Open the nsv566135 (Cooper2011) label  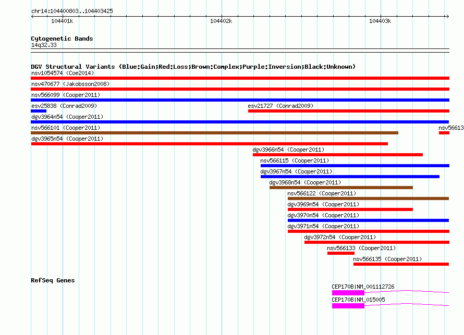(x=387, y=259)
